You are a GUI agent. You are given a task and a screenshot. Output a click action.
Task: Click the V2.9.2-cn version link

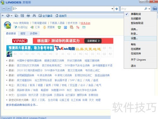tap(85, 23)
